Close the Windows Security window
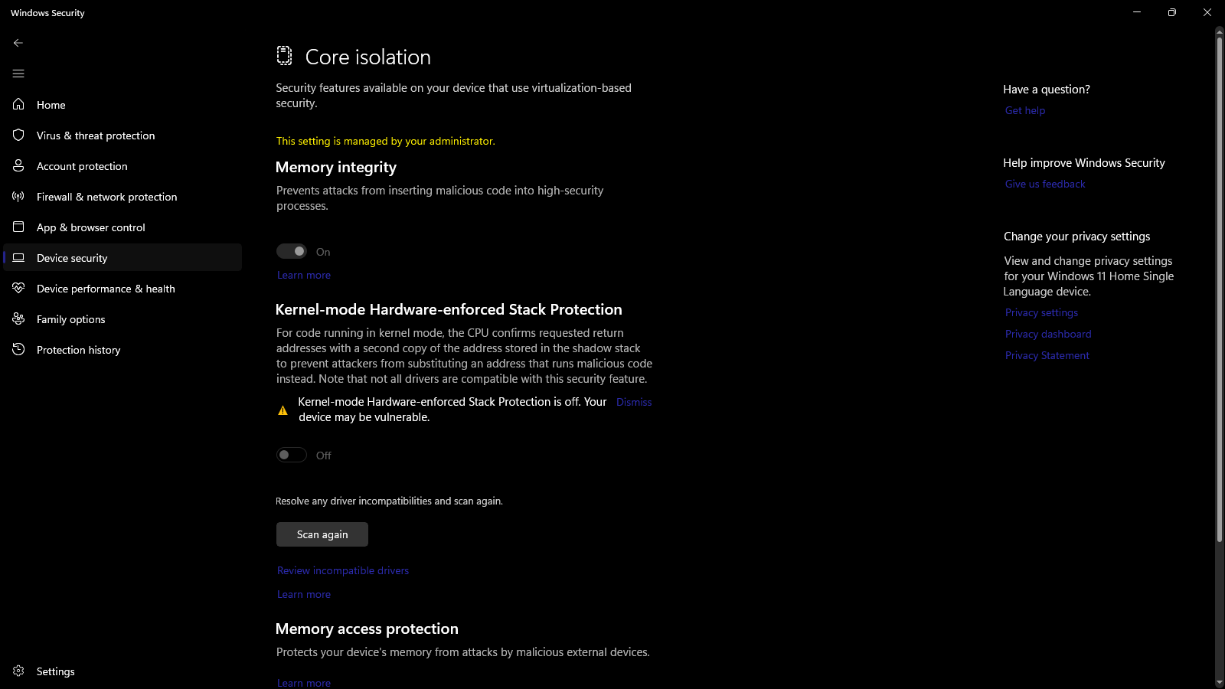The image size is (1225, 689). click(x=1207, y=12)
